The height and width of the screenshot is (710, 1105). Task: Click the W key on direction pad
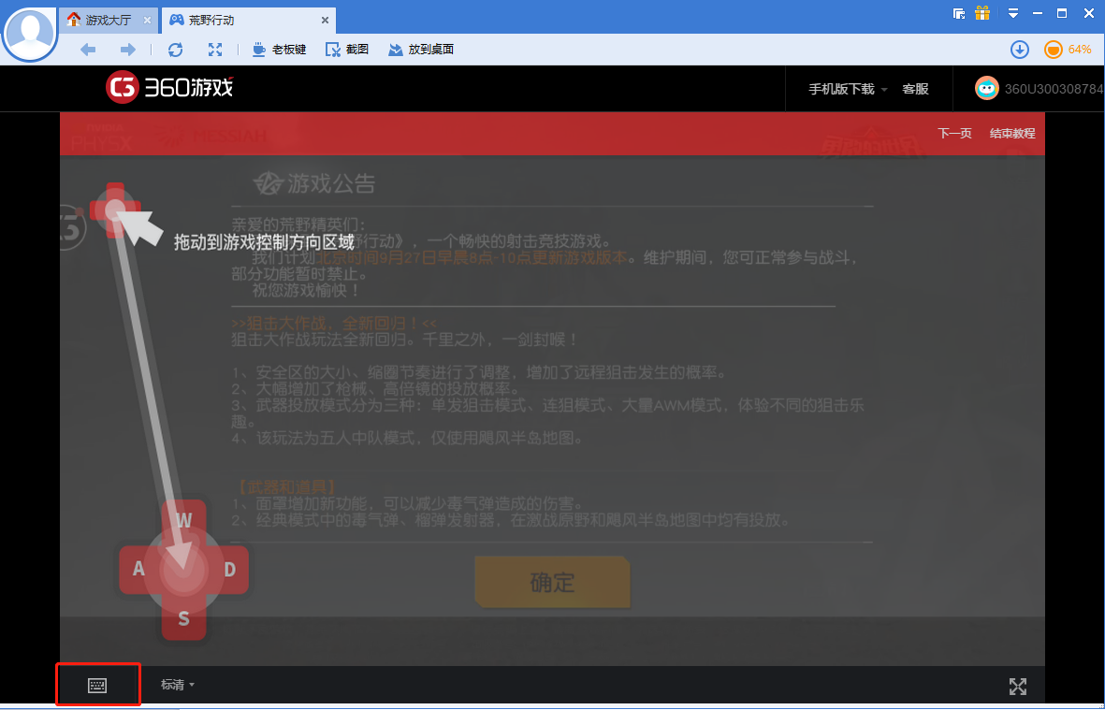click(x=184, y=520)
